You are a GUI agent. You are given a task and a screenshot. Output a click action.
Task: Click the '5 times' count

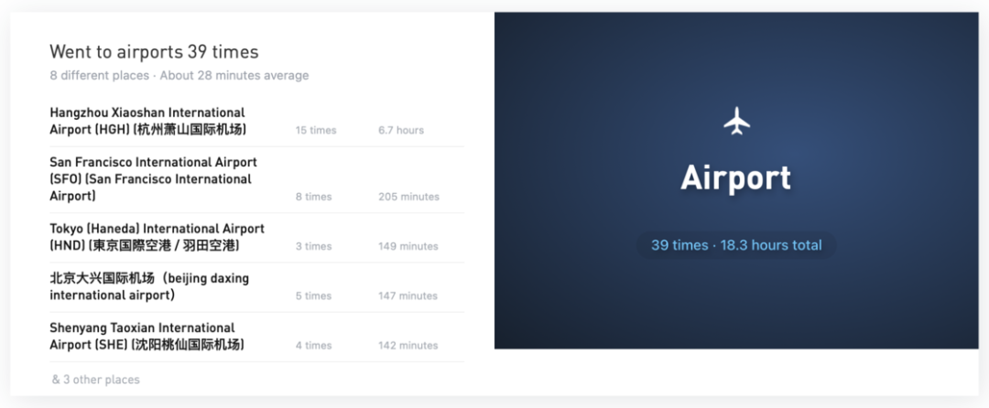pyautogui.click(x=313, y=295)
